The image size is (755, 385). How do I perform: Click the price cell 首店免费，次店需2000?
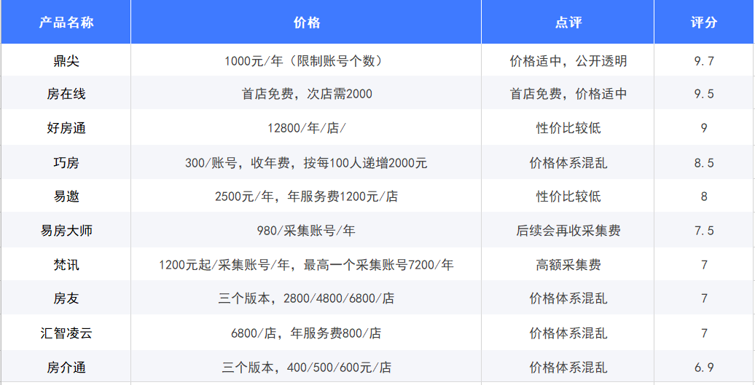(306, 94)
